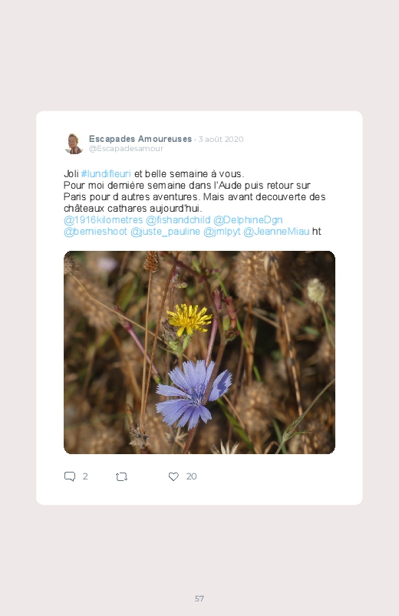This screenshot has height=616, width=399.
Task: Click the truncated ht link text
Action: click(317, 232)
